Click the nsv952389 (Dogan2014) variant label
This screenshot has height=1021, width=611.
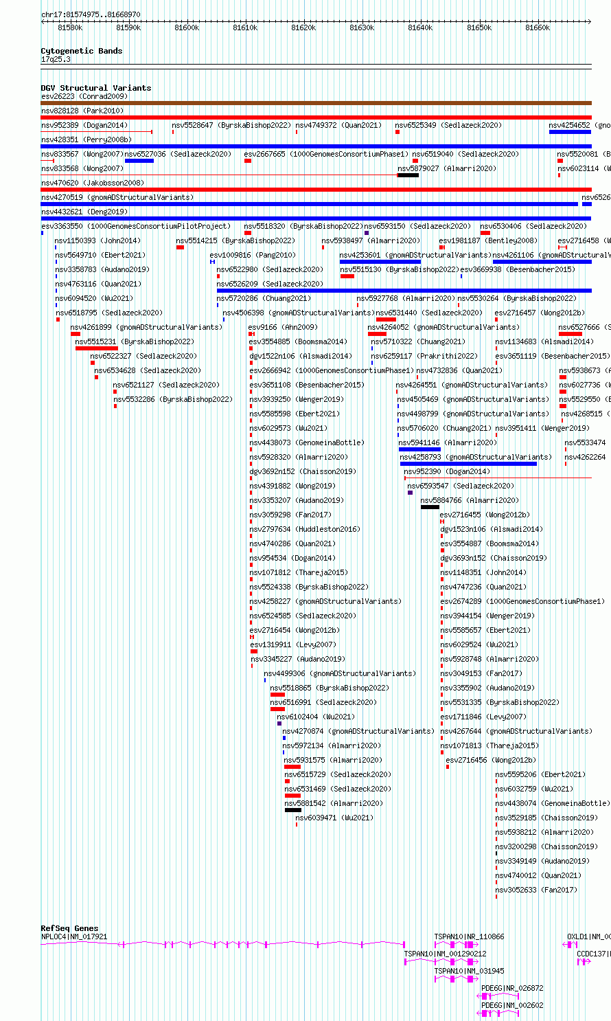(84, 125)
